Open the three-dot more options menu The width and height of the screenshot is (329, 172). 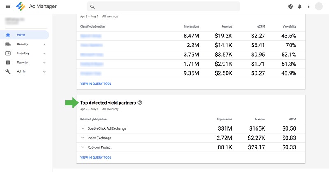point(309,7)
